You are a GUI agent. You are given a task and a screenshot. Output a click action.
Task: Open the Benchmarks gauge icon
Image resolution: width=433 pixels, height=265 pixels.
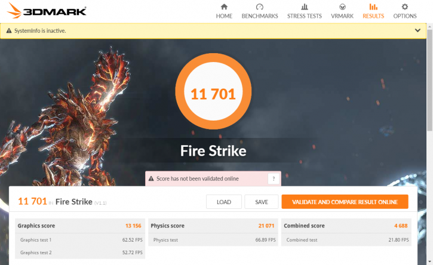(260, 7)
